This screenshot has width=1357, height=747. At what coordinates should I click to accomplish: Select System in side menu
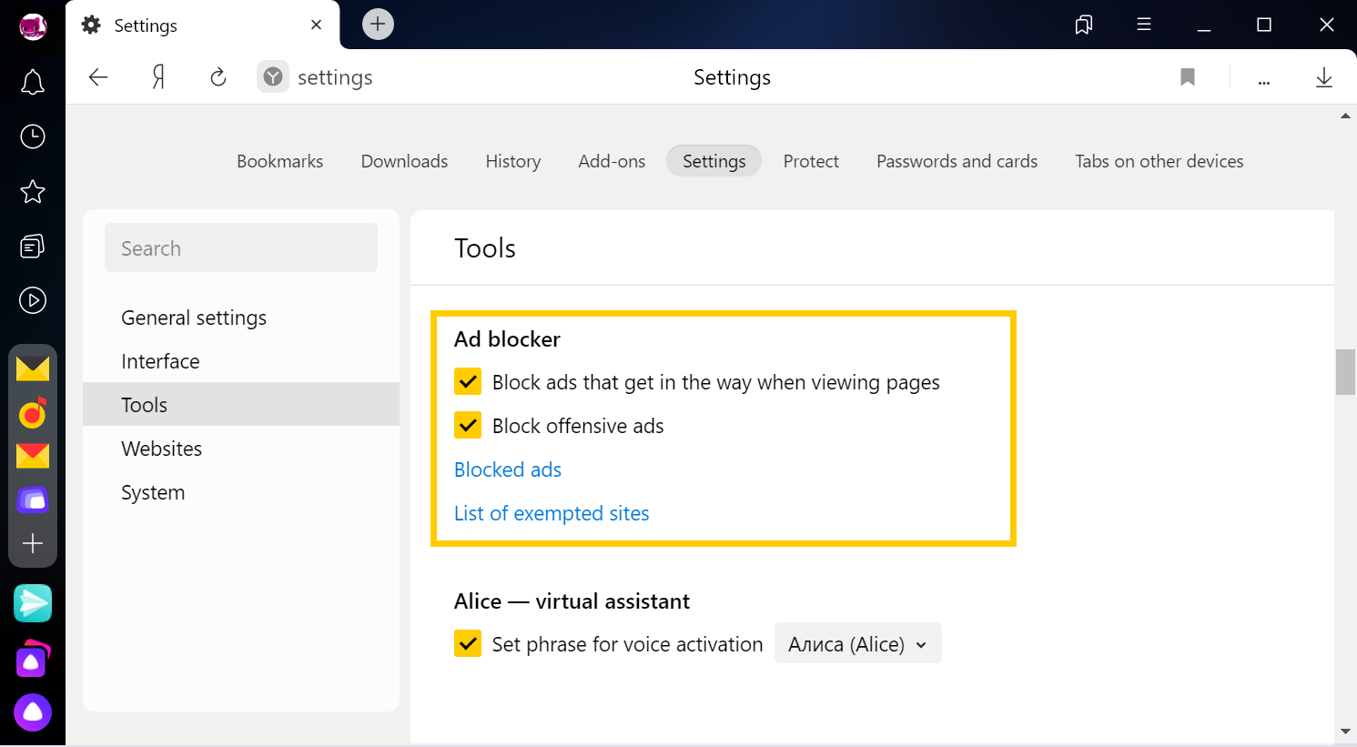pyautogui.click(x=241, y=492)
